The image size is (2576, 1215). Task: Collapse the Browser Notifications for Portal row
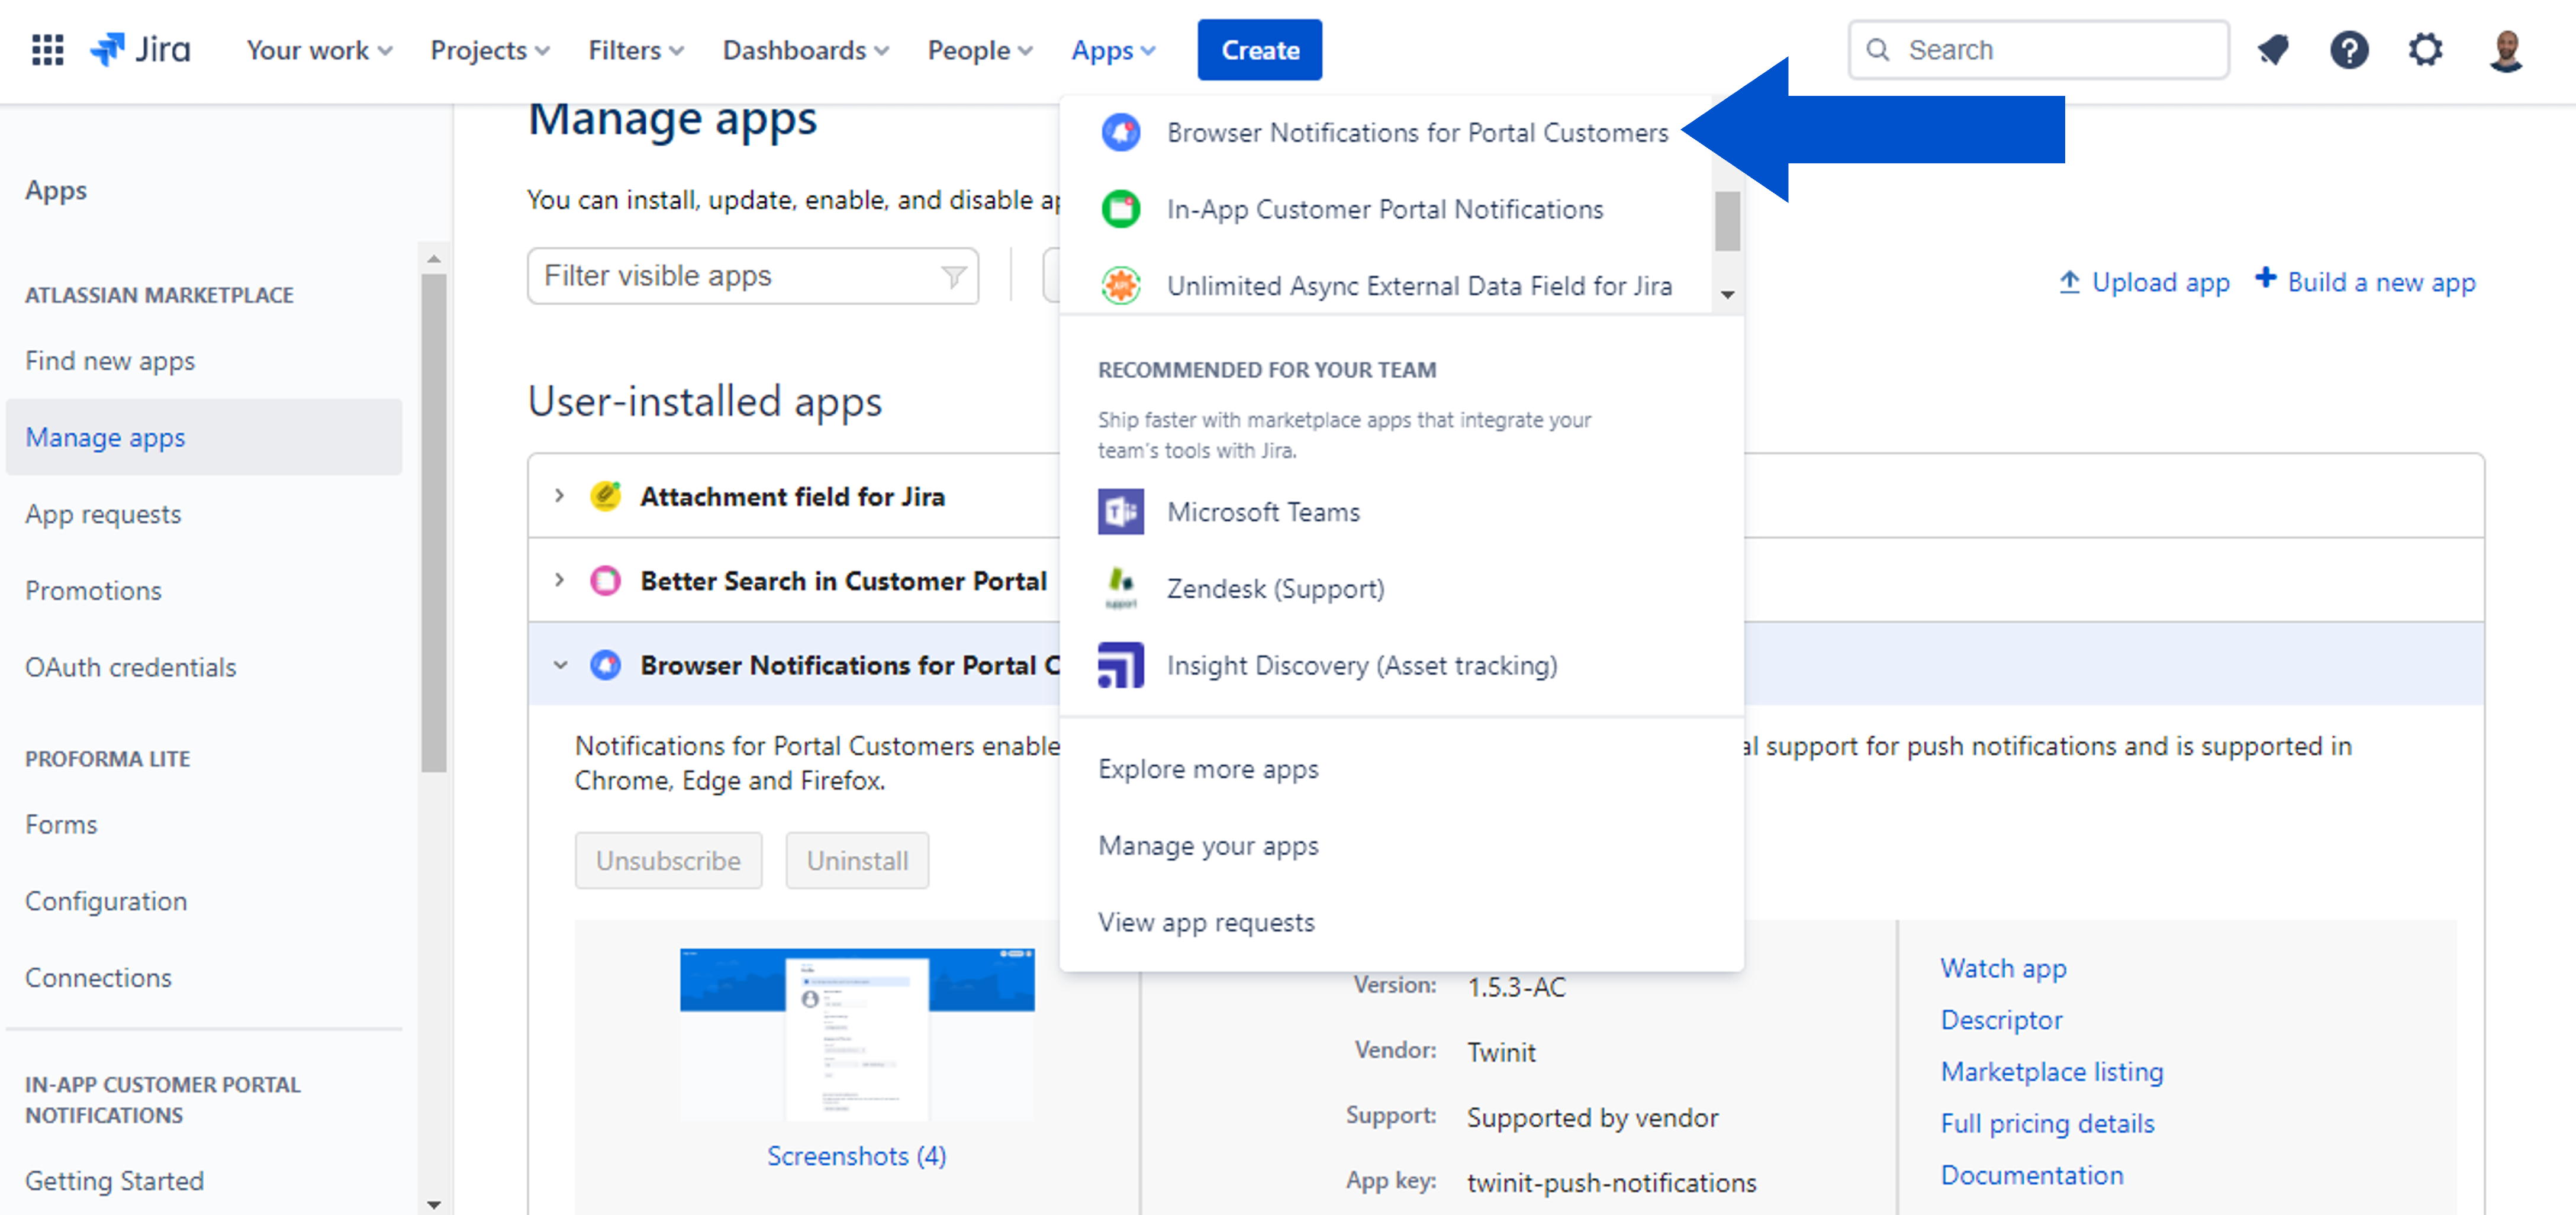click(x=560, y=665)
